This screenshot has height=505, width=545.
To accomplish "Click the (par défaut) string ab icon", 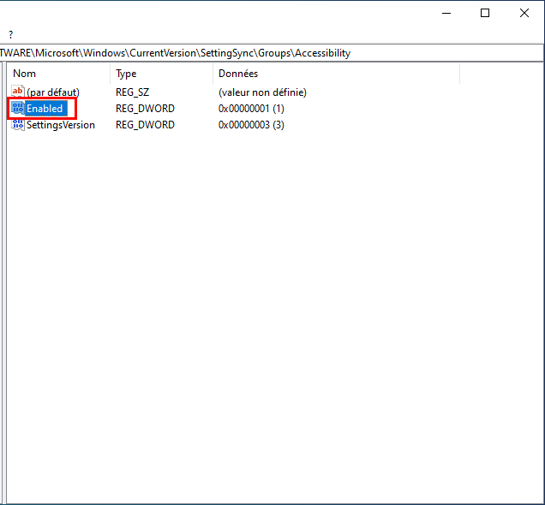I will pos(17,92).
